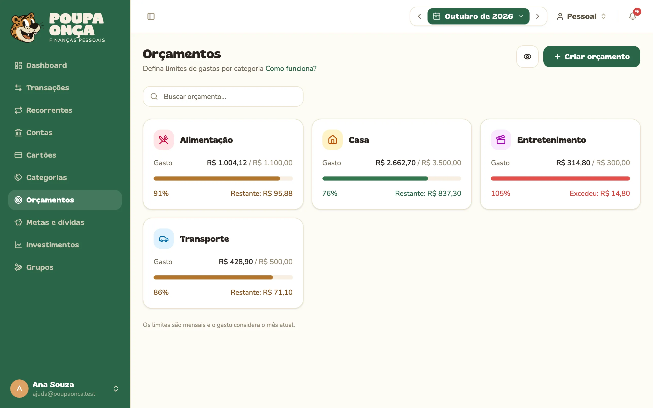Collapse the sidebar with panel icon
The width and height of the screenshot is (653, 408).
pos(151,17)
